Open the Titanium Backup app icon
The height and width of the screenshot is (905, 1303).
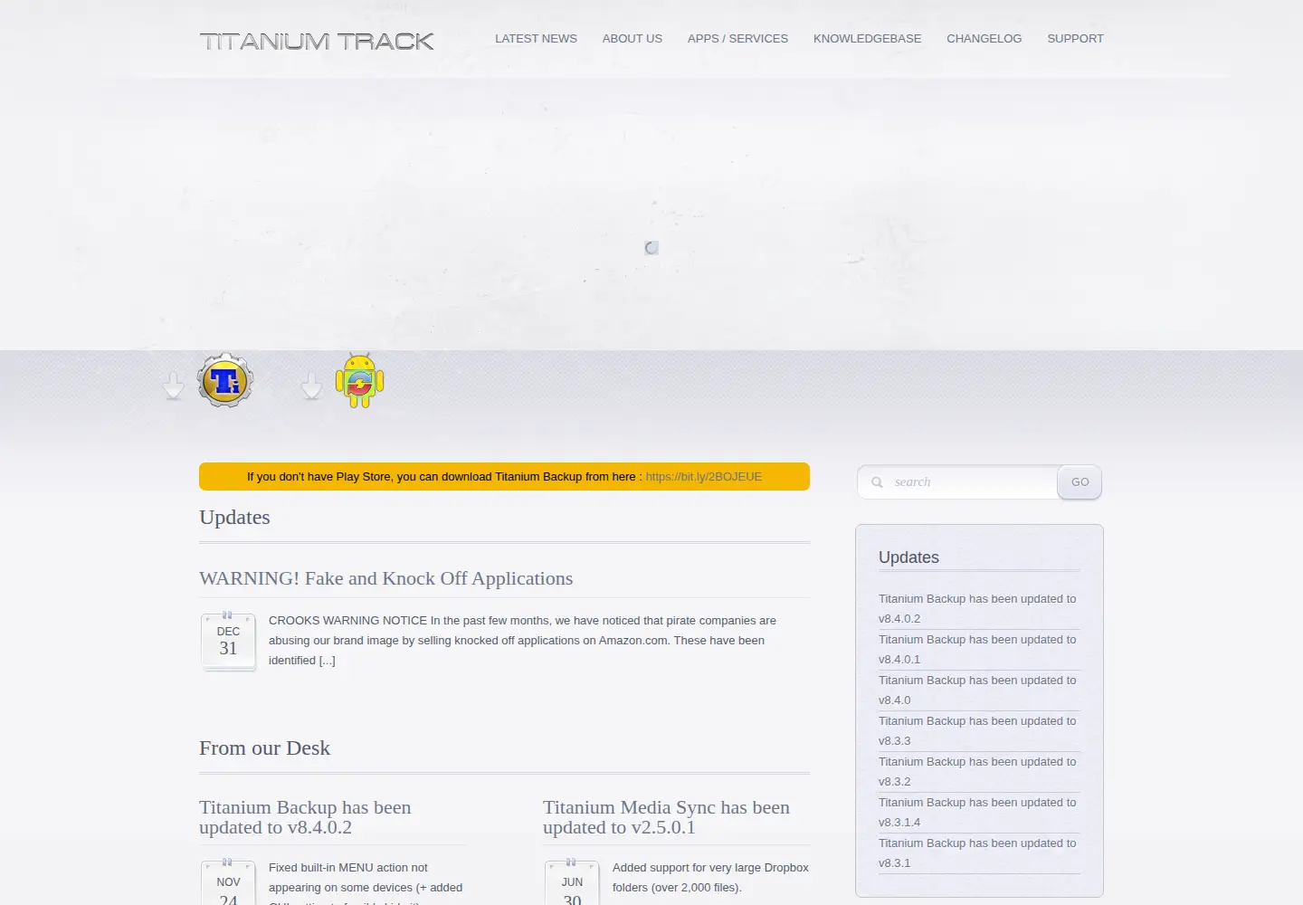pyautogui.click(x=225, y=380)
